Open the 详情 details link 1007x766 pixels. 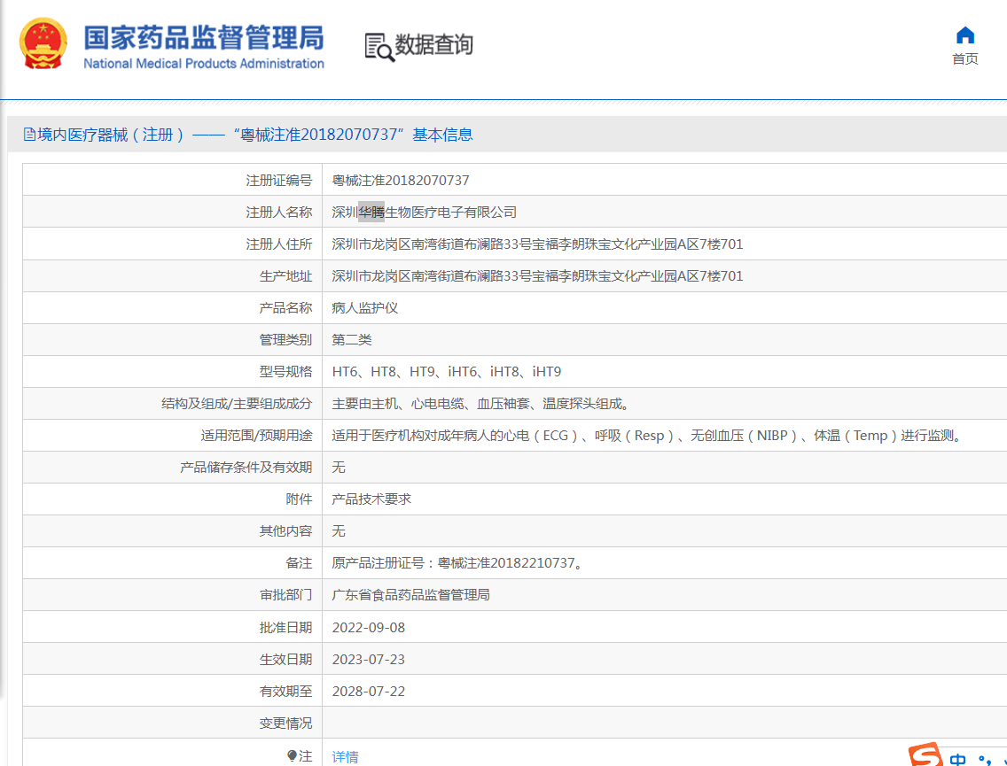pyautogui.click(x=345, y=757)
